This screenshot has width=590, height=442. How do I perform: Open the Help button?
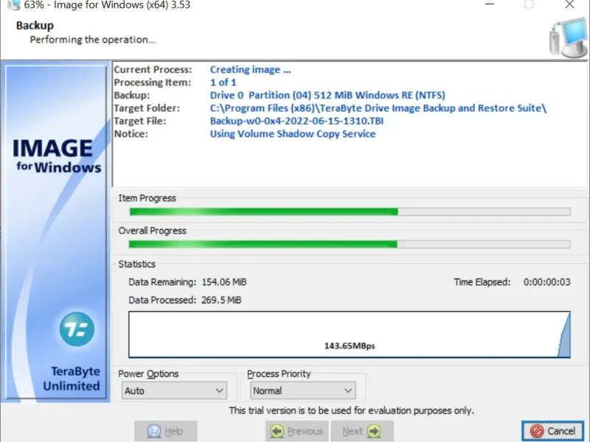(x=165, y=431)
